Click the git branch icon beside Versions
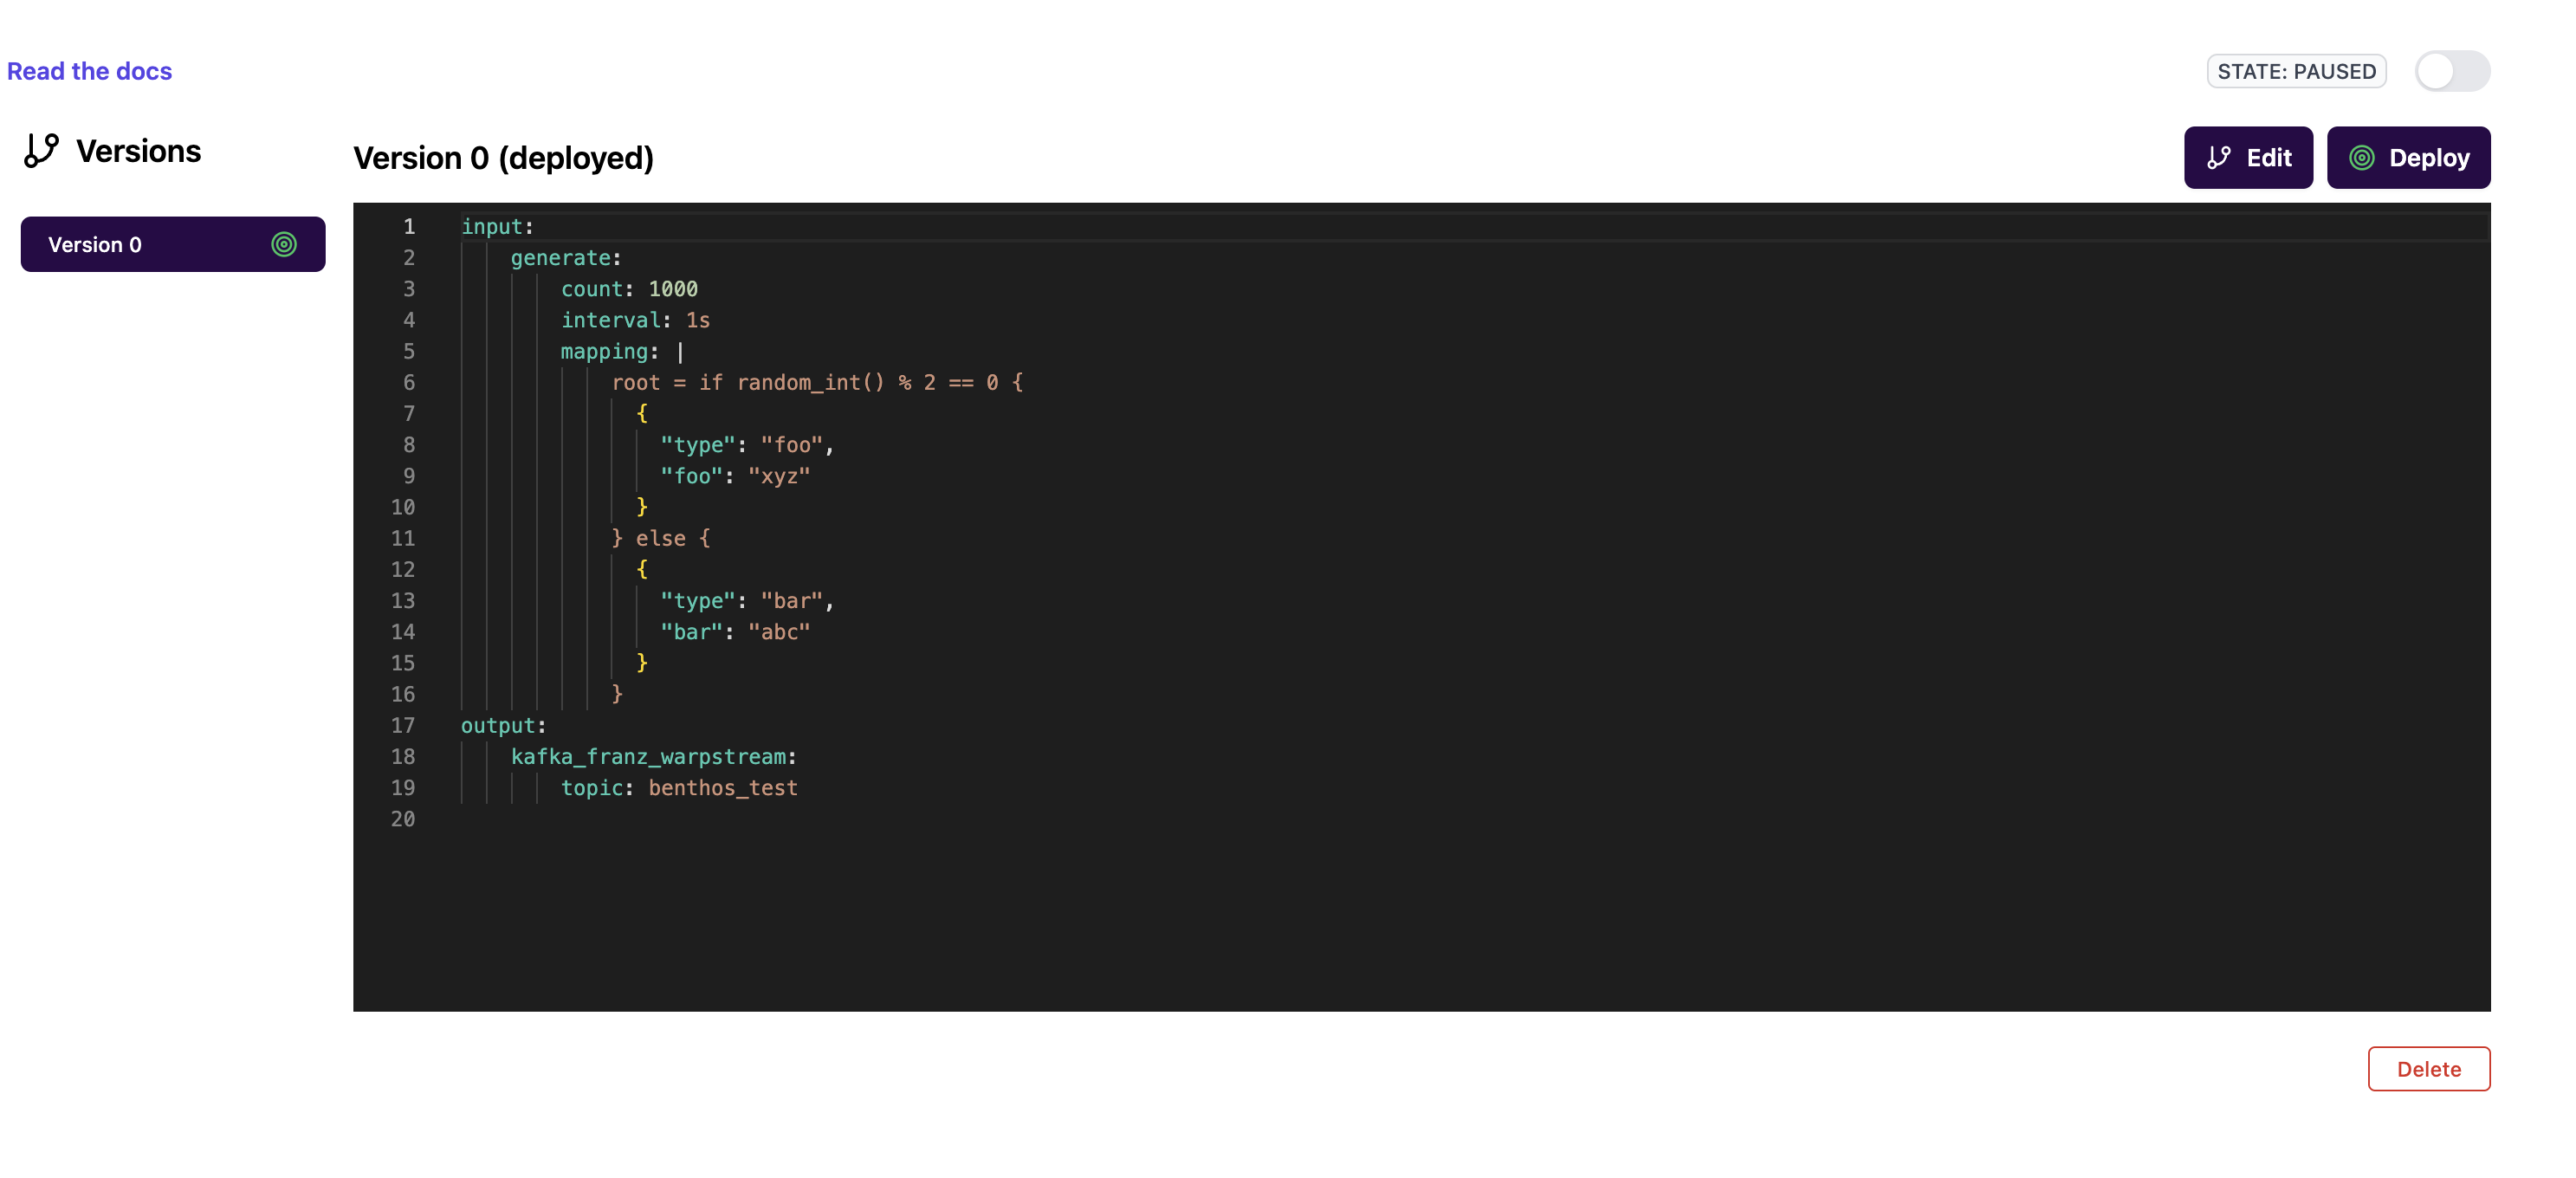 point(42,151)
